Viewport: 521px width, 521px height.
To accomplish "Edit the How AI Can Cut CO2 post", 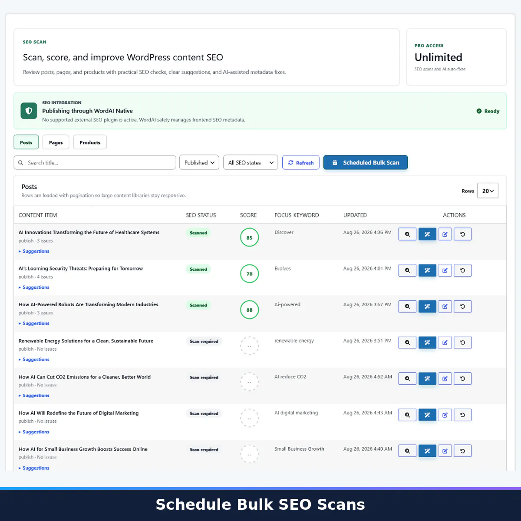I will (445, 379).
